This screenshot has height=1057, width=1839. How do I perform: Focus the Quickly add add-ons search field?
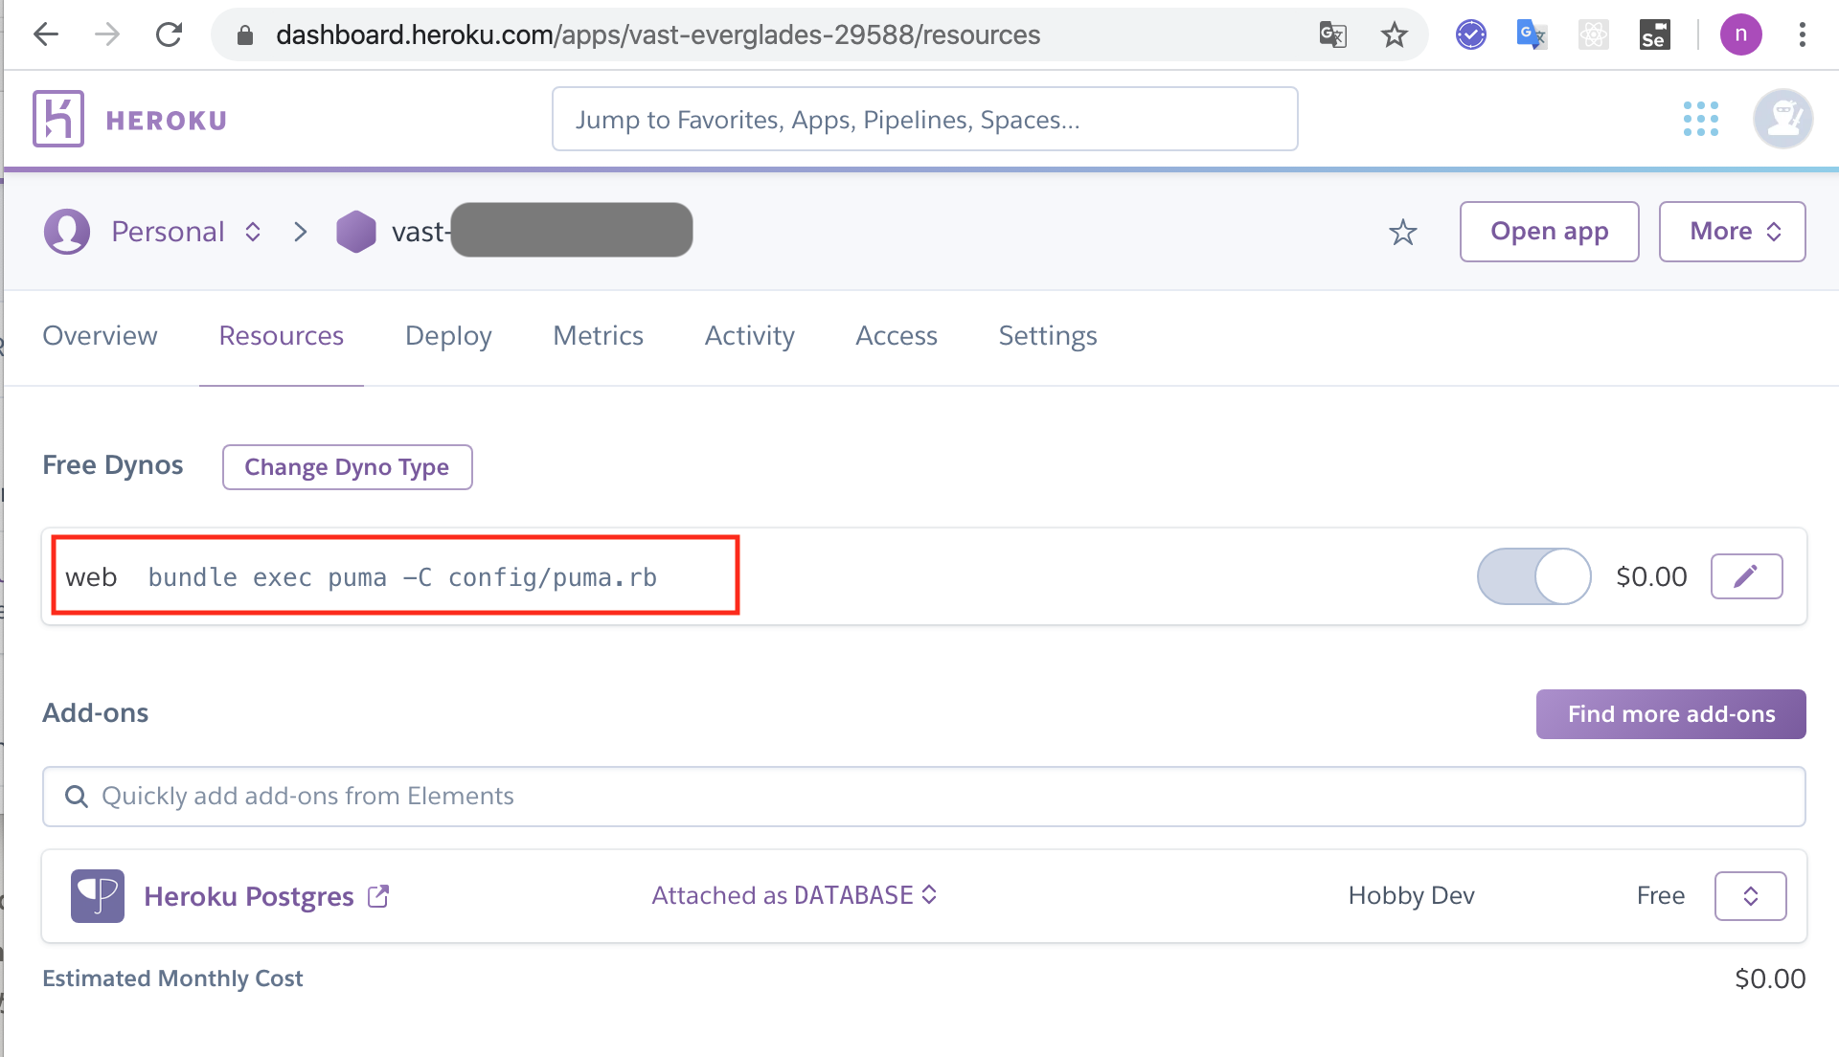click(923, 797)
